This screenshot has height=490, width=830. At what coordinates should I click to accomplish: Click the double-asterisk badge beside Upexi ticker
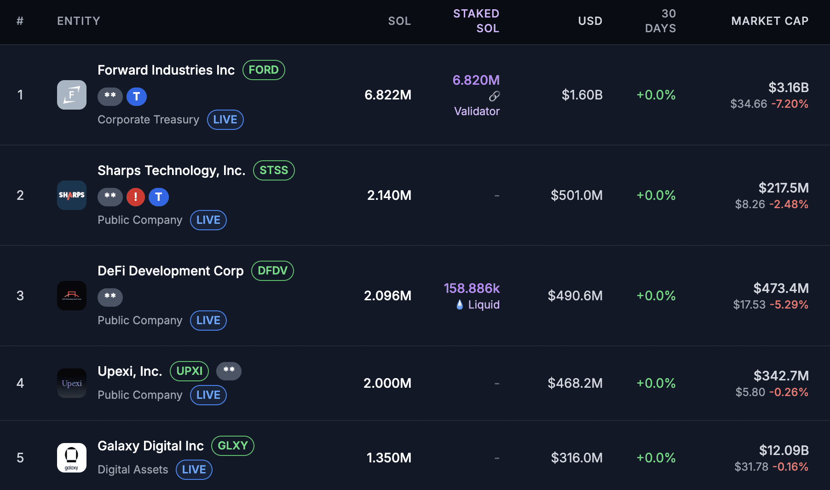pyautogui.click(x=229, y=371)
